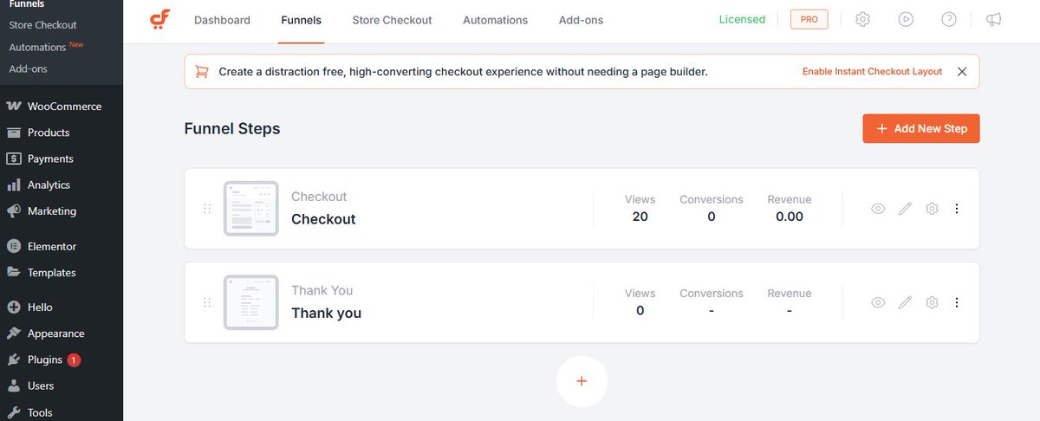
Task: Click the Funnel Steps heading
Action: [232, 128]
